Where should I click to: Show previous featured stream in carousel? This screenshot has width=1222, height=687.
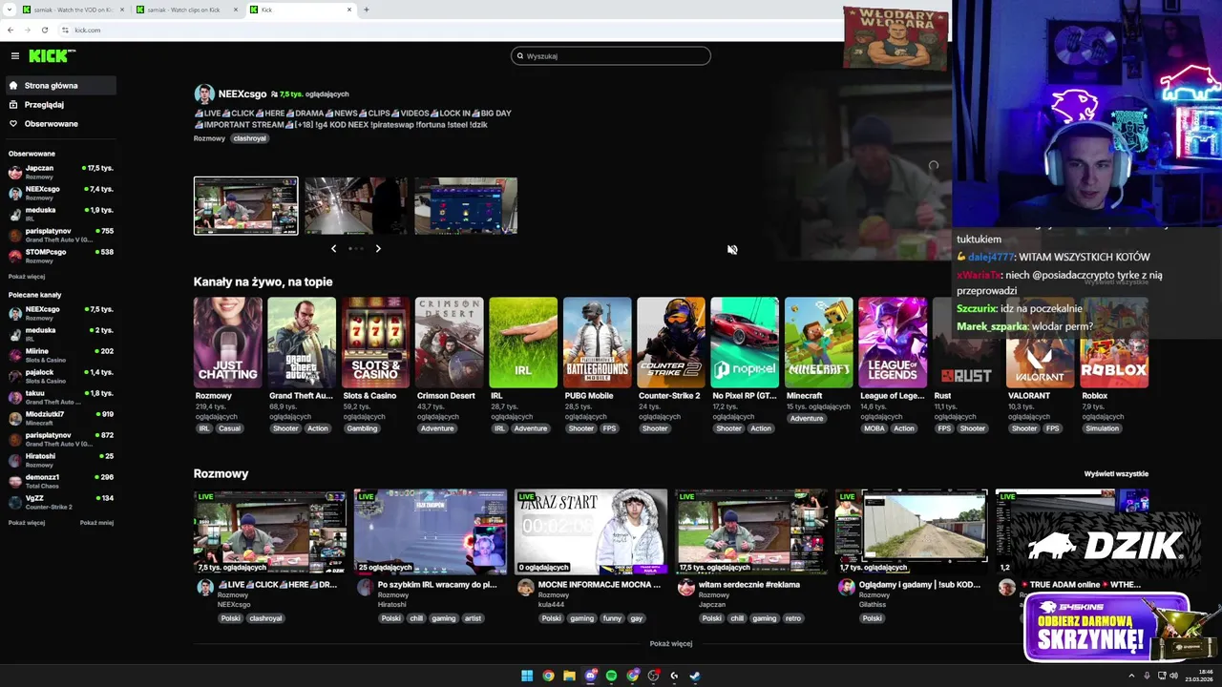tap(333, 248)
